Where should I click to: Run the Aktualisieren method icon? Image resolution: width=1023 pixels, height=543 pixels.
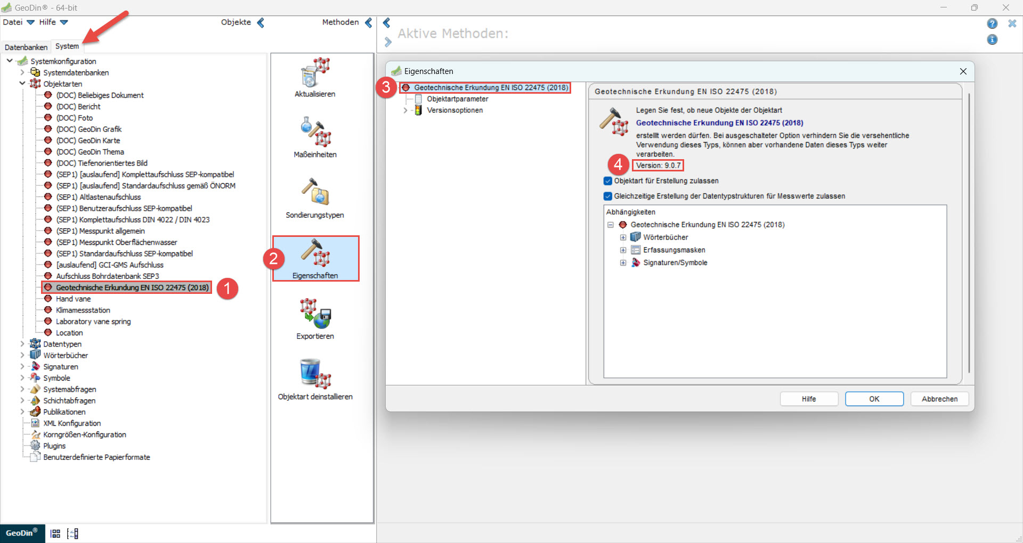[315, 72]
